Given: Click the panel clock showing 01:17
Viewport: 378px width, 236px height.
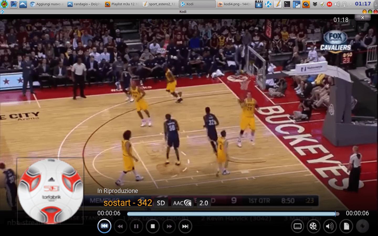Looking at the screenshot, I should pyautogui.click(x=363, y=4).
